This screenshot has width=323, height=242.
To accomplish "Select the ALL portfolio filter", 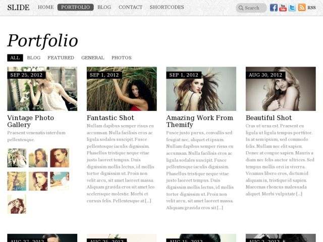I will 15,57.
